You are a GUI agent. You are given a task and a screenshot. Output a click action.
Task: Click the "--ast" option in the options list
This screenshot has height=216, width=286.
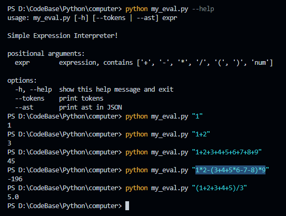24,107
